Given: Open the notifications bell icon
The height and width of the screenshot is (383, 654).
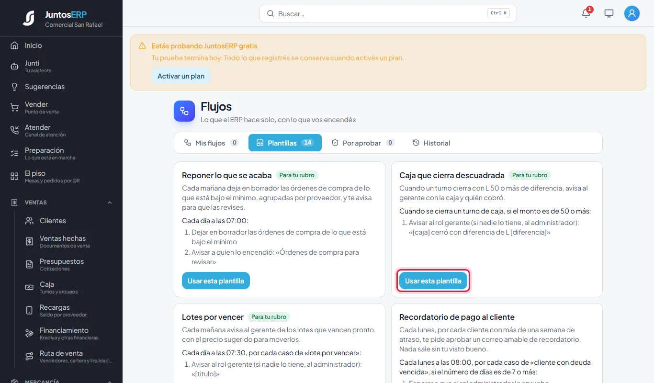Looking at the screenshot, I should pyautogui.click(x=586, y=13).
